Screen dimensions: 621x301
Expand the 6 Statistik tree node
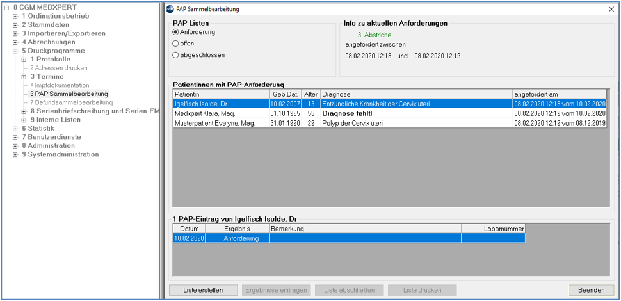(15, 129)
